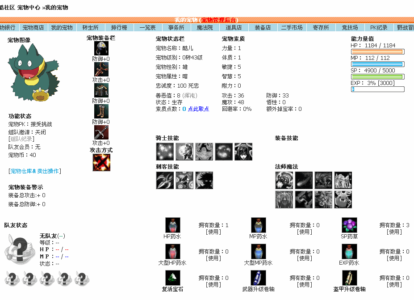Click the green SP progress bar
This screenshot has height=300, width=414.
(378, 76)
